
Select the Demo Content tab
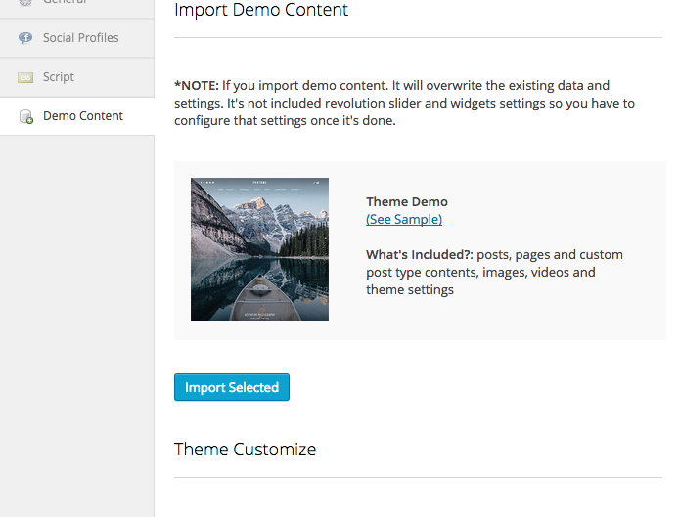click(x=76, y=116)
